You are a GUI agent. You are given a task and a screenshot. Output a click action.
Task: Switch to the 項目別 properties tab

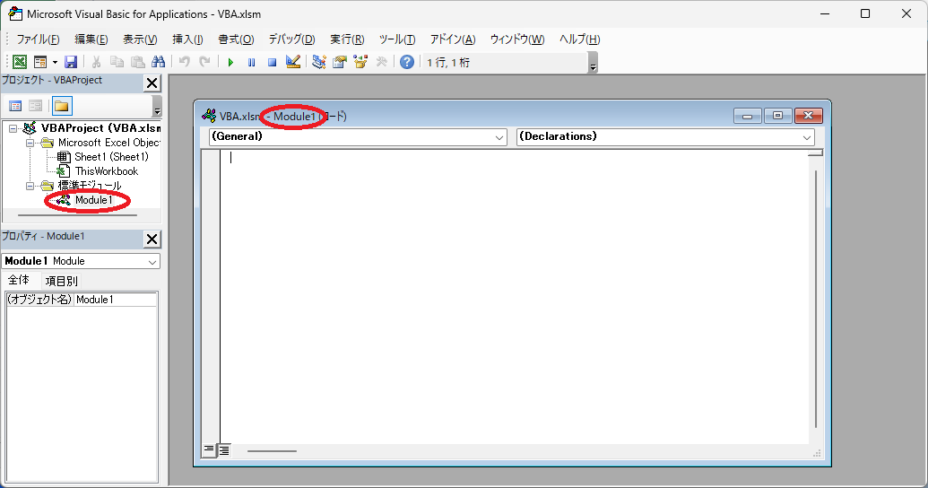pyautogui.click(x=62, y=281)
